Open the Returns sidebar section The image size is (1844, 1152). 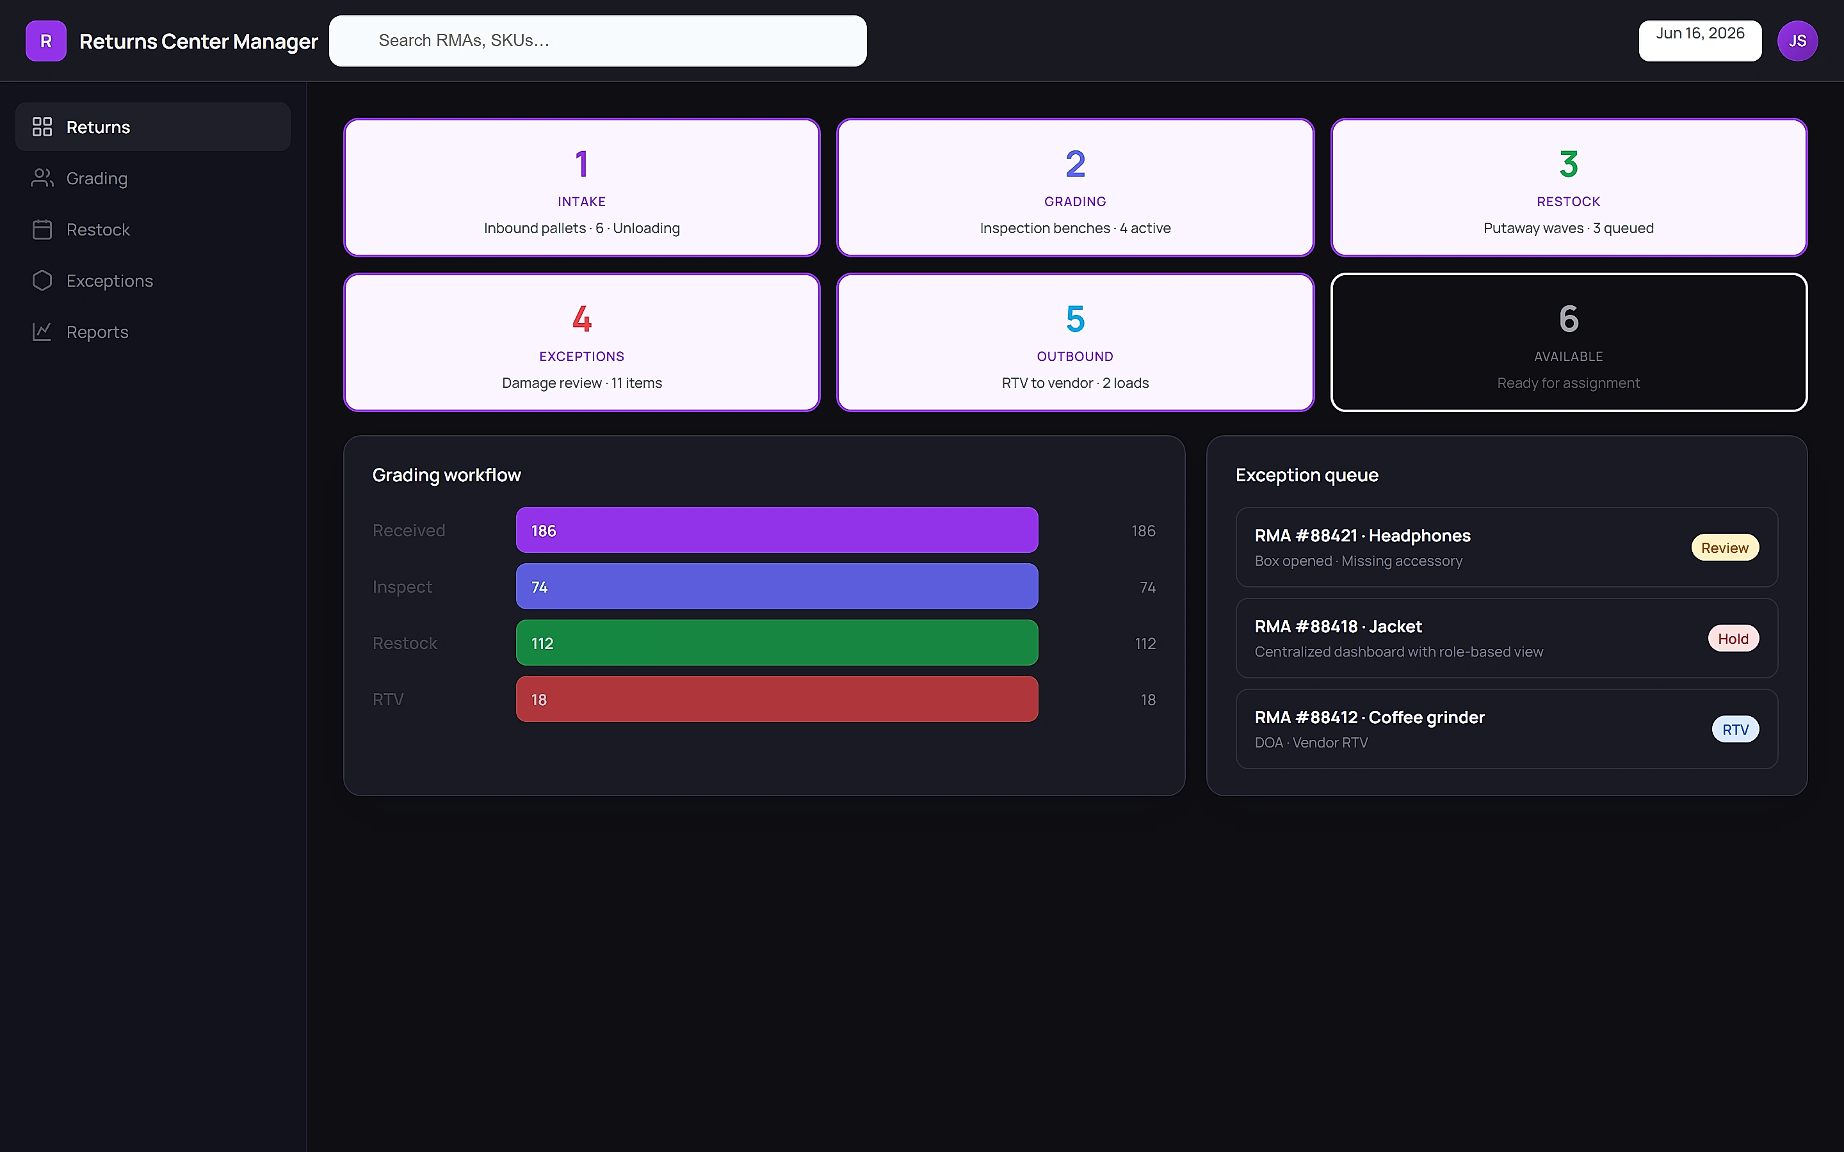[152, 127]
